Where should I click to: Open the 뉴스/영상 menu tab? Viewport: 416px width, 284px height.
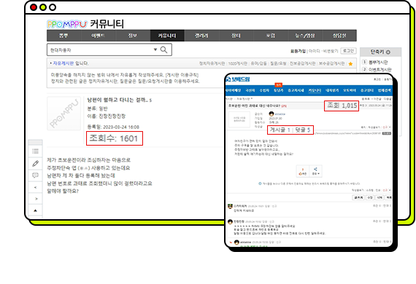click(x=305, y=36)
